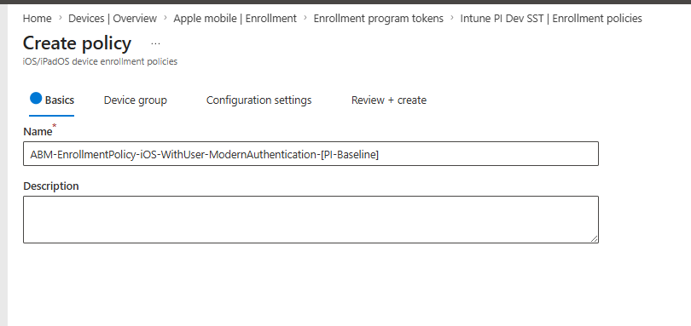Click the Create policy page heading
The height and width of the screenshot is (326, 691).
tap(77, 43)
